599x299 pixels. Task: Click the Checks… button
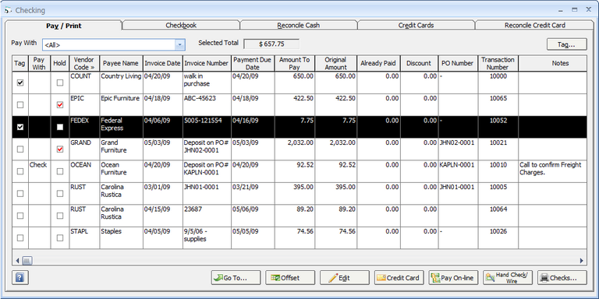[x=562, y=278]
